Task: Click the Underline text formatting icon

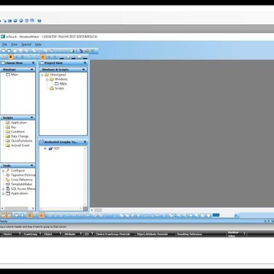Action: point(23,57)
